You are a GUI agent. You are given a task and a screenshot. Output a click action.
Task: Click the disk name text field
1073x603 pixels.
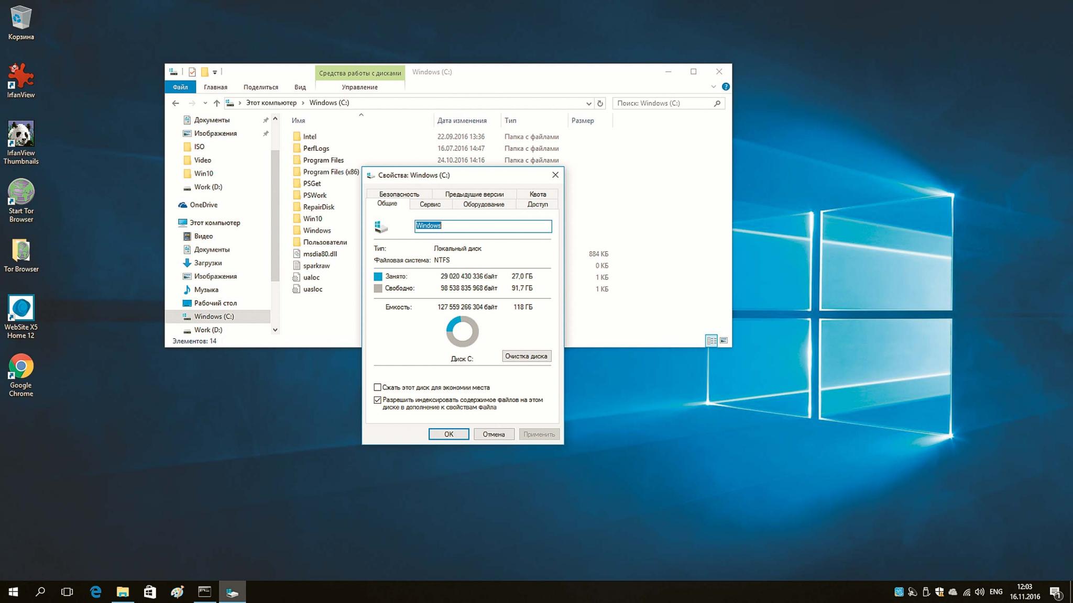coord(483,226)
